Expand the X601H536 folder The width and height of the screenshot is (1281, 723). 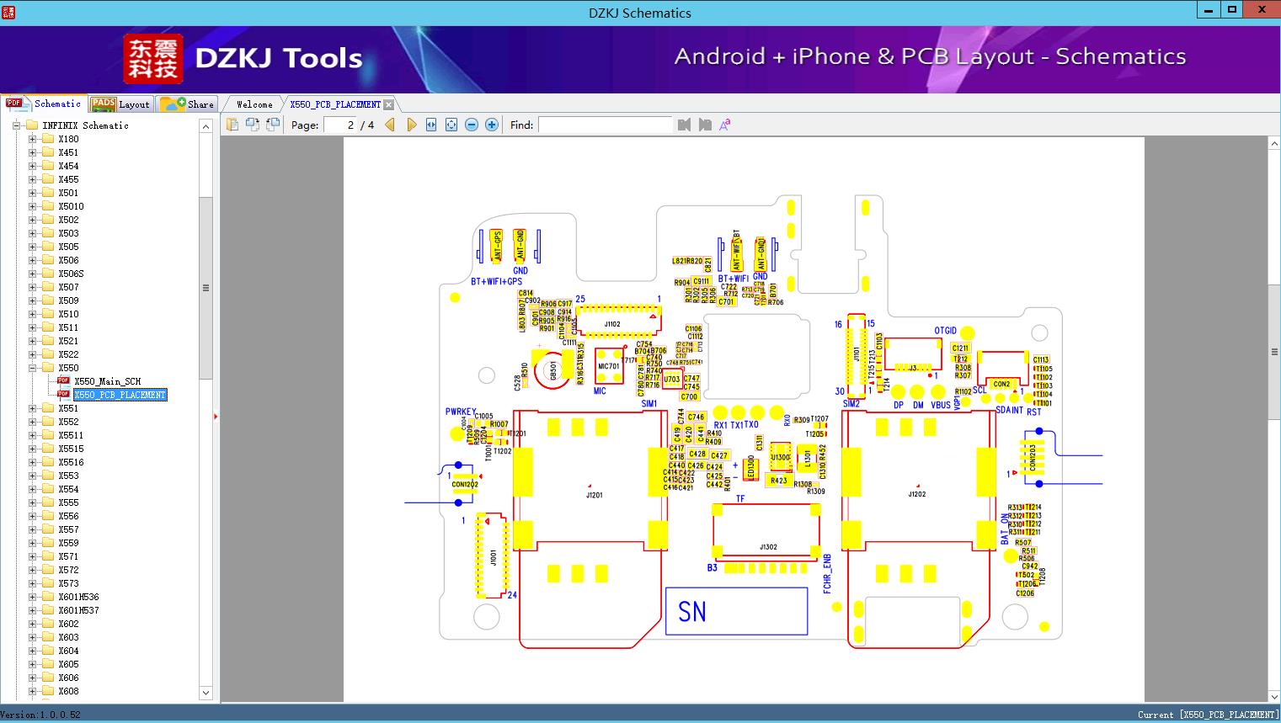point(33,597)
